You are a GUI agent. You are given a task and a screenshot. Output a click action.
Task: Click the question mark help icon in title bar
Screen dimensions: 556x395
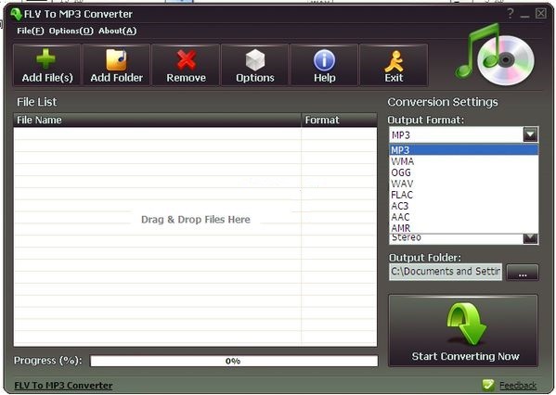(x=511, y=14)
